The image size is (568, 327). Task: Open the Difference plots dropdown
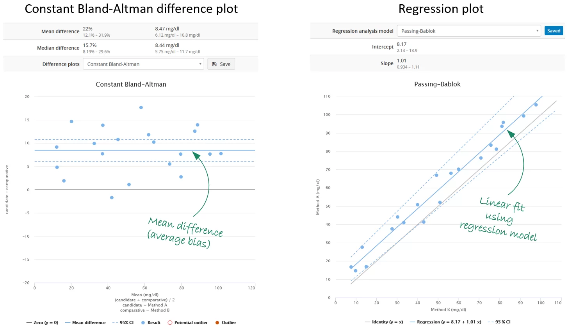click(143, 64)
